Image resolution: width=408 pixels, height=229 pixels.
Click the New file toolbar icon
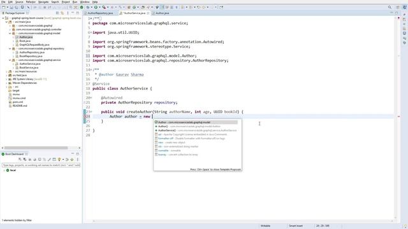[4, 7]
